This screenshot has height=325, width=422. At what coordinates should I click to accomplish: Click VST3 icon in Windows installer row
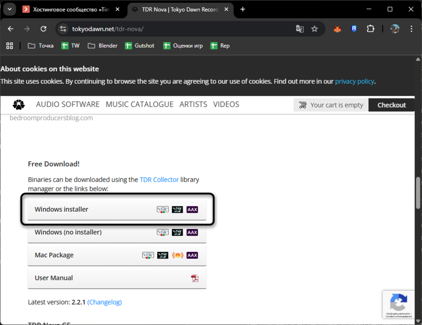point(178,209)
